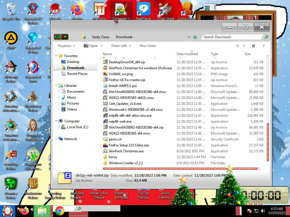Click New folder button
The height and width of the screenshot is (217, 290).
(x=148, y=46)
